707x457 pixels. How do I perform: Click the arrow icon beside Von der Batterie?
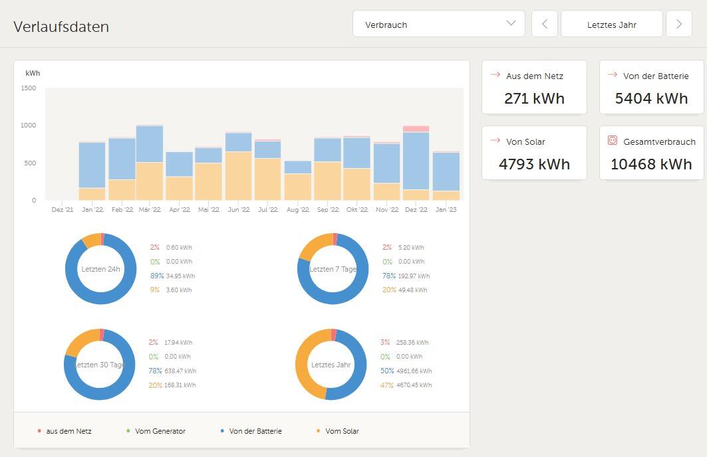pyautogui.click(x=613, y=75)
